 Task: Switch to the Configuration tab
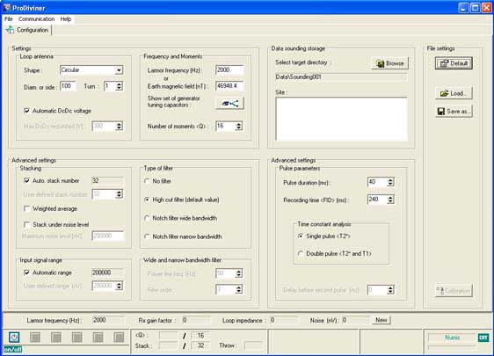[28, 30]
